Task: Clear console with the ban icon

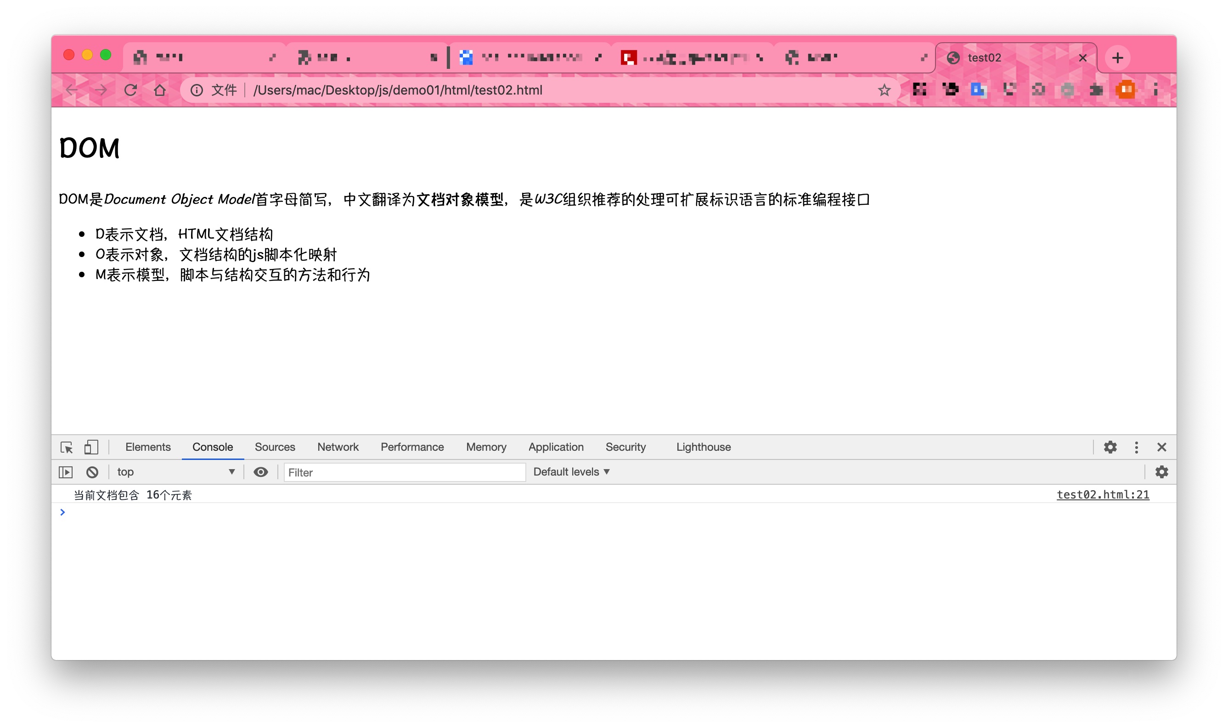Action: pos(92,472)
